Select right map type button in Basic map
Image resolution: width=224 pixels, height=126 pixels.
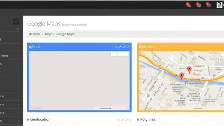click(123, 54)
